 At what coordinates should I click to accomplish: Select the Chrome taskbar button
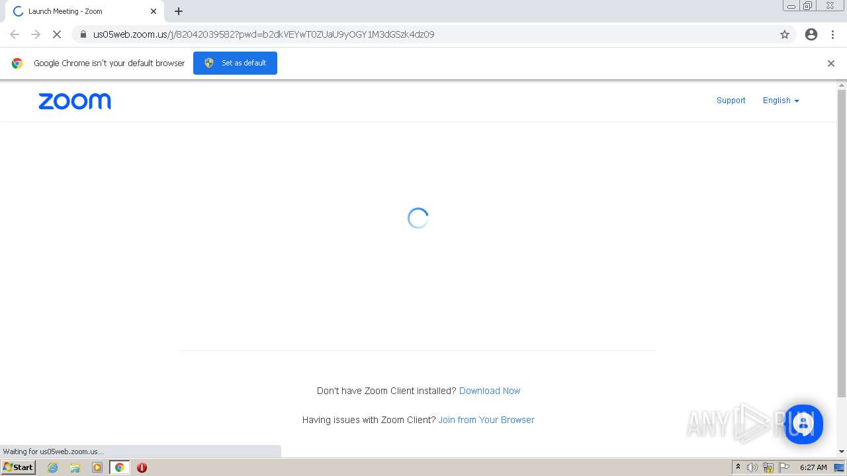120,467
